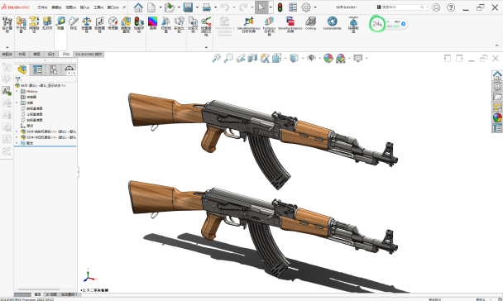Click the Print button
Viewport: 503px width, 301px height.
207,7
